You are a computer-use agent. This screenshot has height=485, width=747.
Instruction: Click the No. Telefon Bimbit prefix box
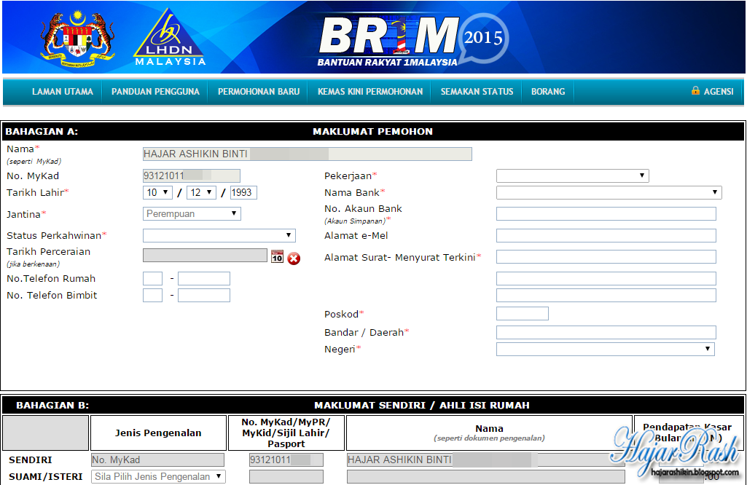pos(152,295)
